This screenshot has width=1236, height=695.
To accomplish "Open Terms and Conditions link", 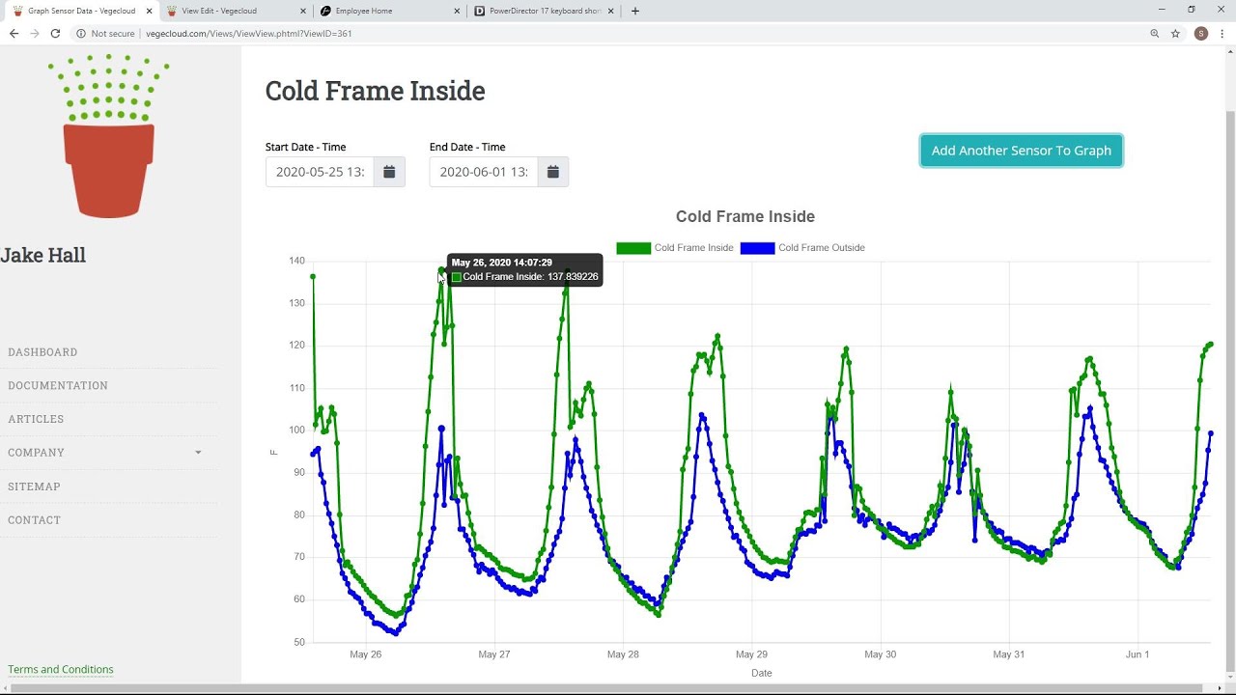I will point(61,669).
